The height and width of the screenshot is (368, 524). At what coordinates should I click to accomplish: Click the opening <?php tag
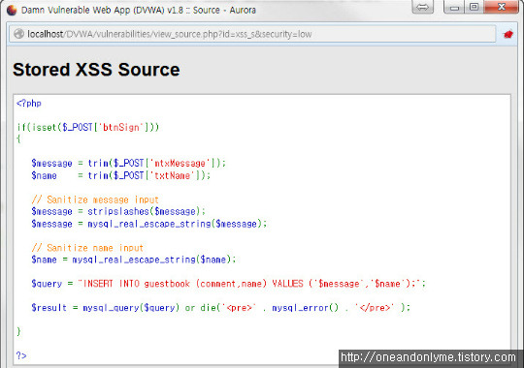pyautogui.click(x=29, y=104)
